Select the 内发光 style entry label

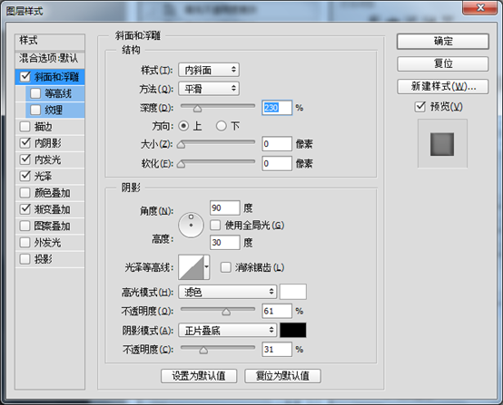coord(48,159)
